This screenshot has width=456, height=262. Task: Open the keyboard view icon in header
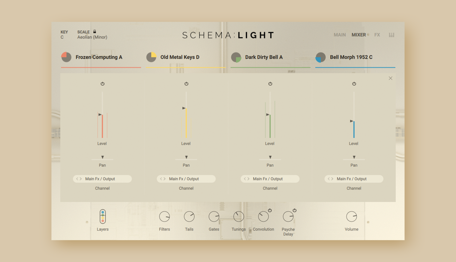tap(392, 35)
